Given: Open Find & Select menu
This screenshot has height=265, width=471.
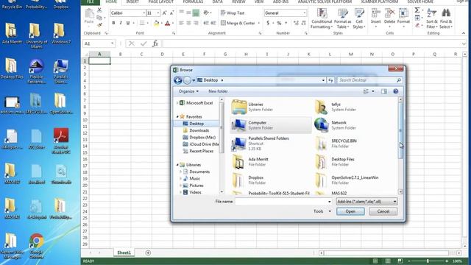Looking at the screenshot, I should click(446, 18).
